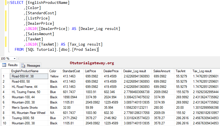220x126 pixels.
Task: Select row number 1 header
Action: tap(6, 76)
